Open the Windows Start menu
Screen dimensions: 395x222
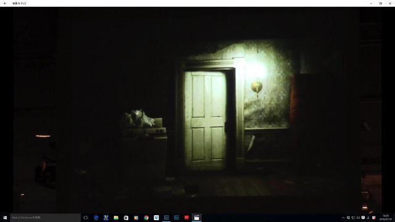[5, 218]
